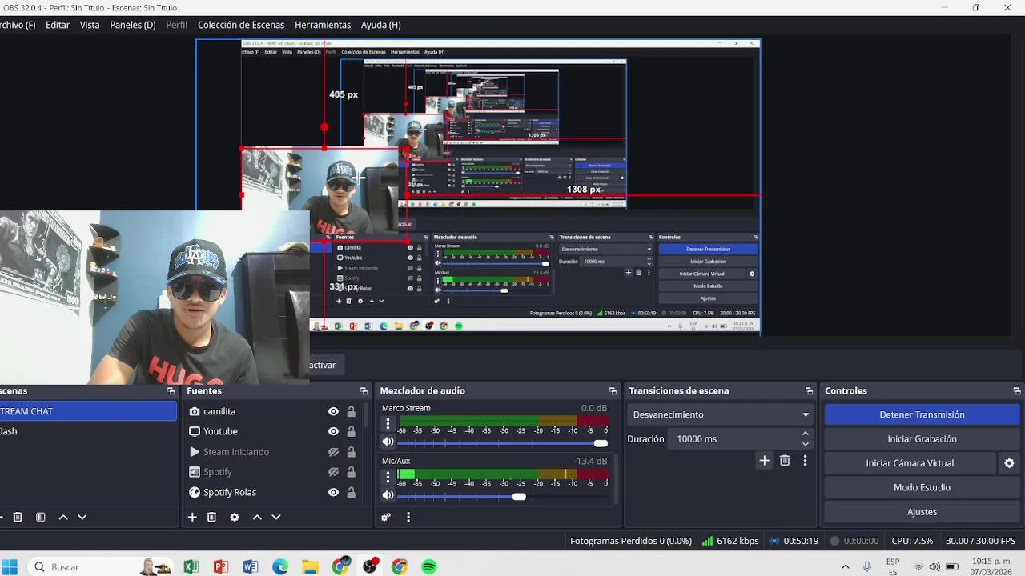Open the Colección de Escenas menu
The width and height of the screenshot is (1025, 576).
pyautogui.click(x=241, y=25)
